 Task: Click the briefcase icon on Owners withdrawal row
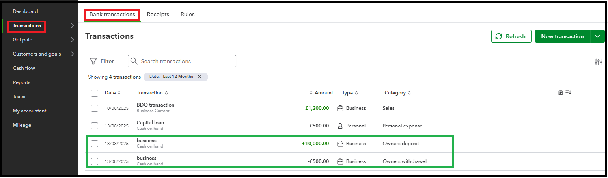coord(340,161)
